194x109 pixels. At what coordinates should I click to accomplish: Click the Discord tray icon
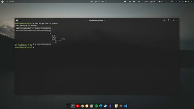pyautogui.click(x=134, y=2)
